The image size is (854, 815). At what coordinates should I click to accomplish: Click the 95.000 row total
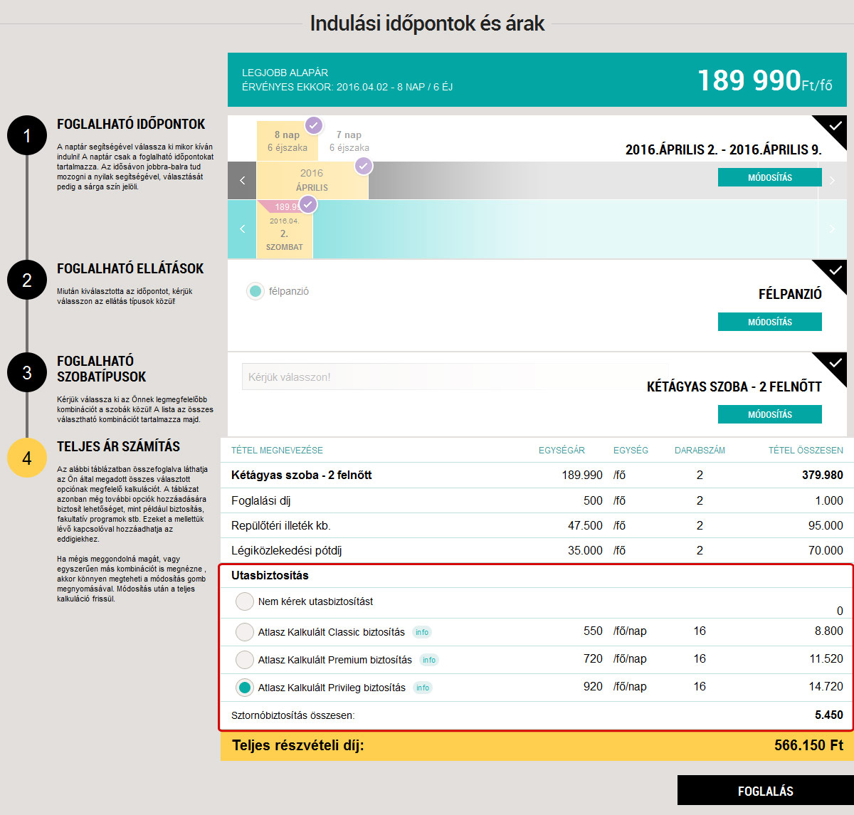pyautogui.click(x=826, y=525)
